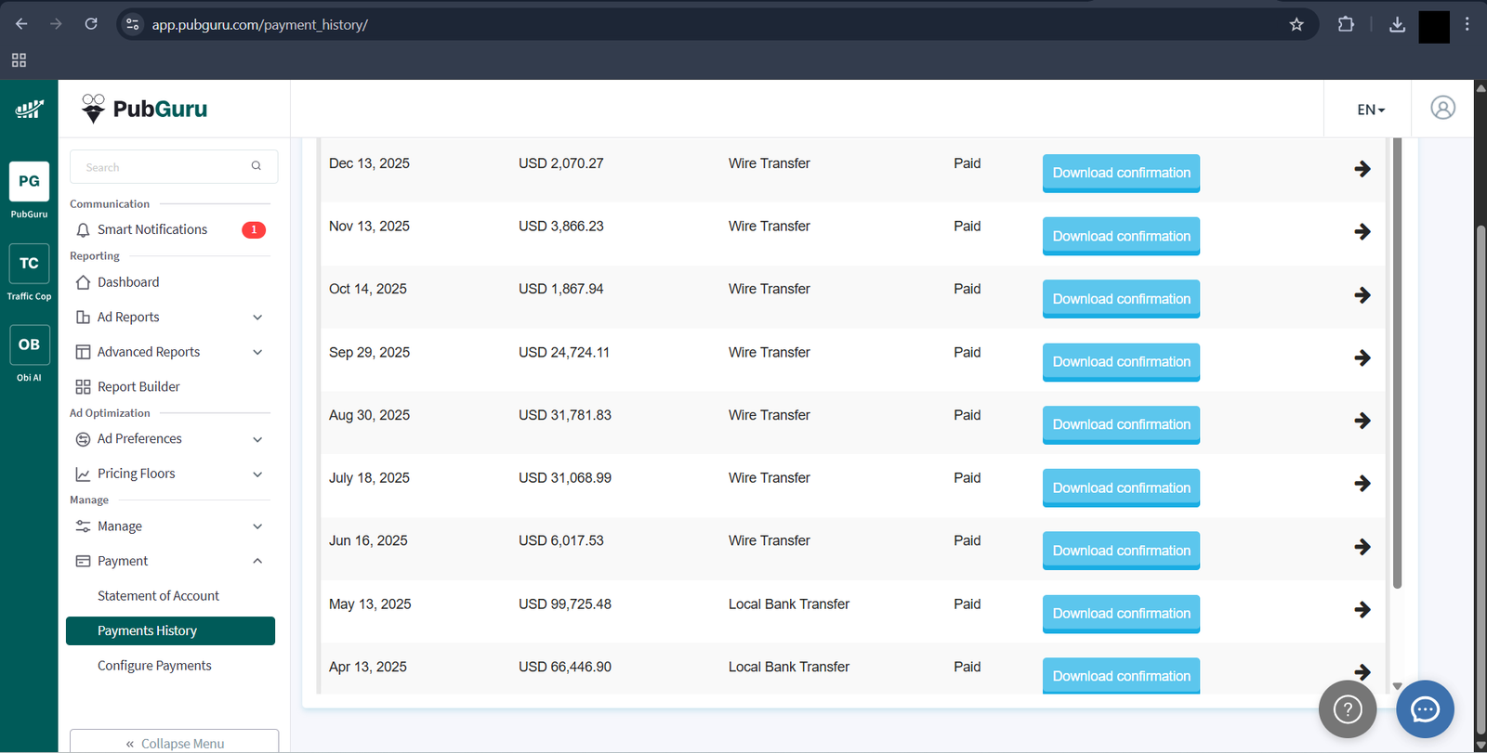The width and height of the screenshot is (1487, 753).
Task: Click the sidebar Search field
Action: (x=174, y=167)
